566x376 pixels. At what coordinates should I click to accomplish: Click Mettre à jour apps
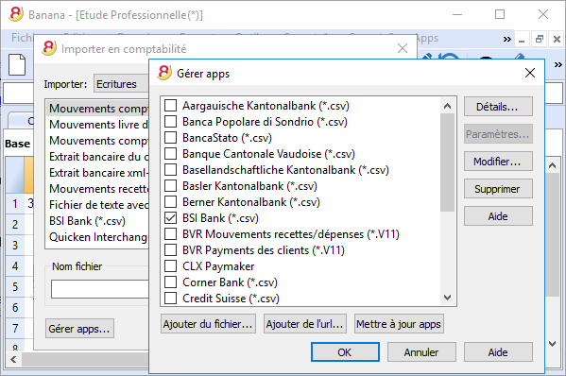[x=399, y=324]
